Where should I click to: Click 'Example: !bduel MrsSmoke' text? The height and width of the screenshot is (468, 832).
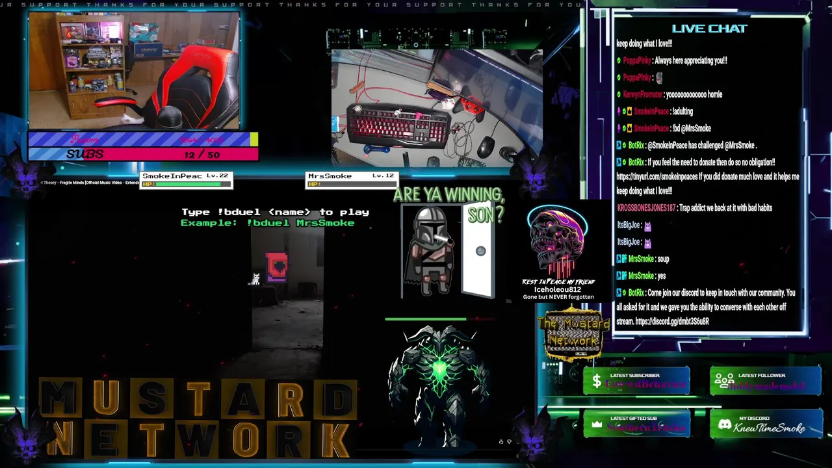(x=267, y=223)
